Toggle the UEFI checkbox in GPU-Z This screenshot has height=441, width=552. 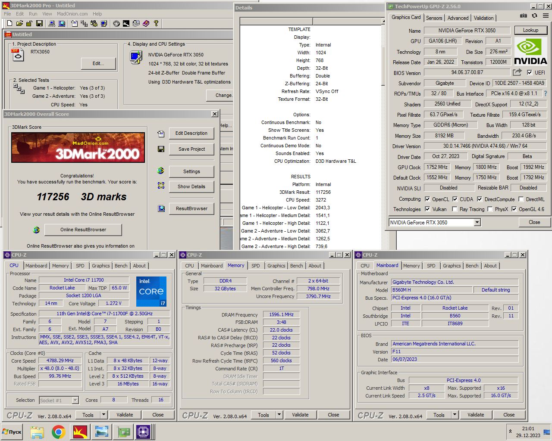pyautogui.click(x=530, y=72)
